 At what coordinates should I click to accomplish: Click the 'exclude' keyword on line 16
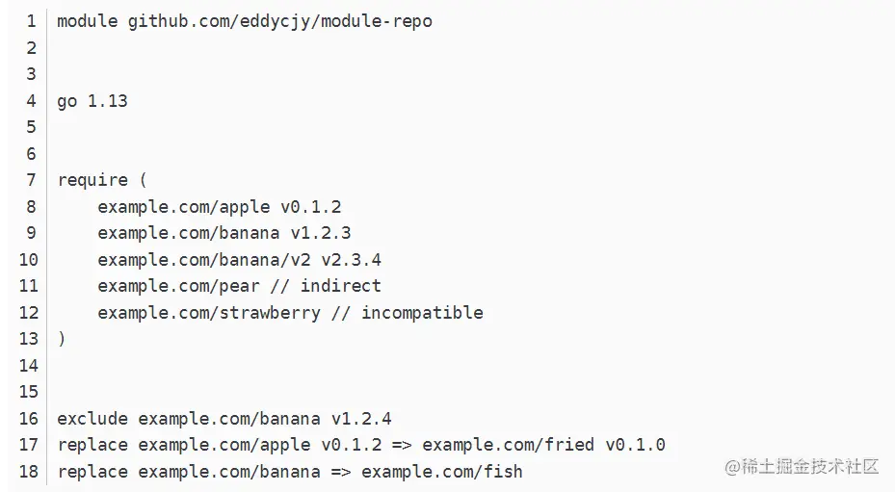(92, 419)
